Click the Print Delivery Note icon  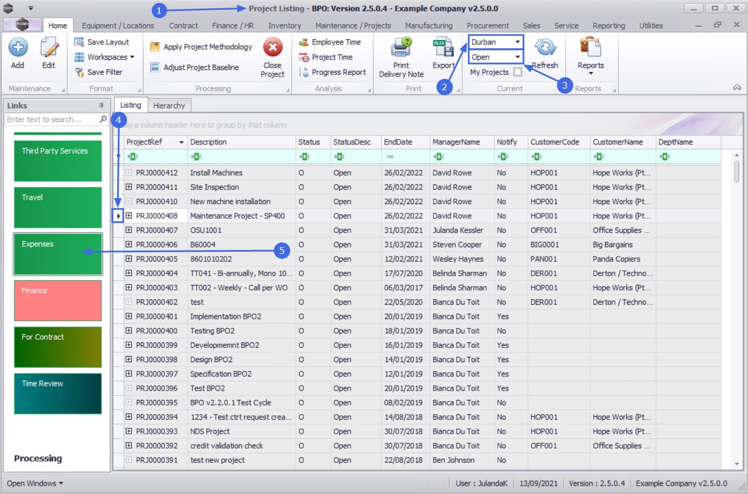point(401,48)
